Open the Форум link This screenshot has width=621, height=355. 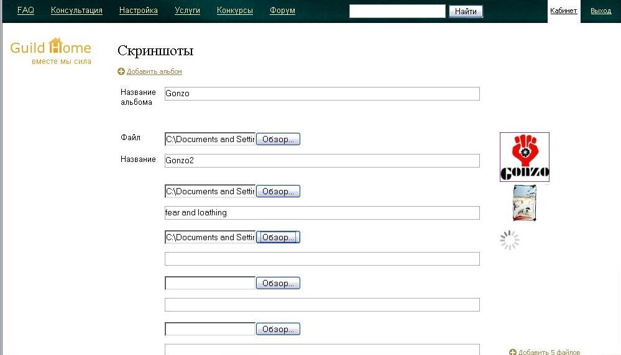pyautogui.click(x=282, y=11)
